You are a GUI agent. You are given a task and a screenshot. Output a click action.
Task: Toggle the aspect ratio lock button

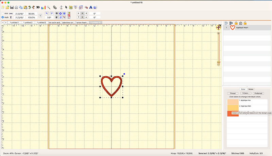(40, 15)
